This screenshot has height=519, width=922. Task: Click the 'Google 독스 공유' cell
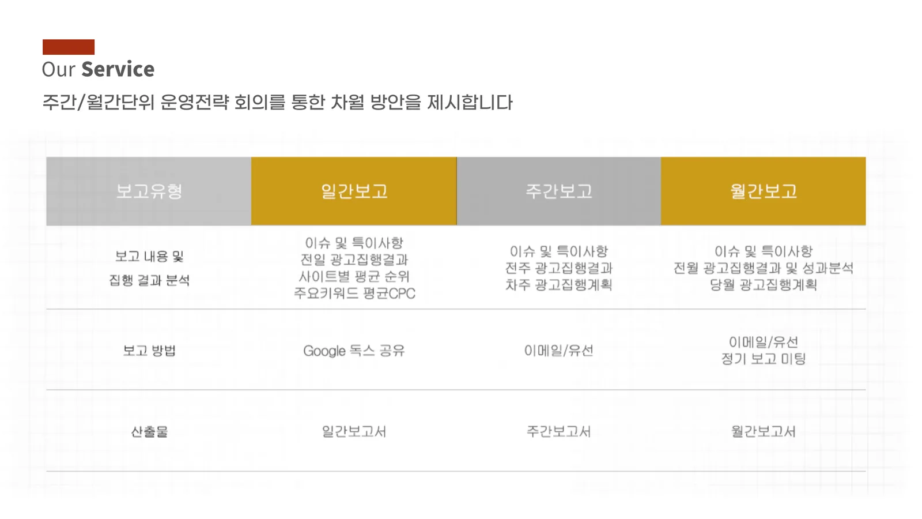(354, 351)
